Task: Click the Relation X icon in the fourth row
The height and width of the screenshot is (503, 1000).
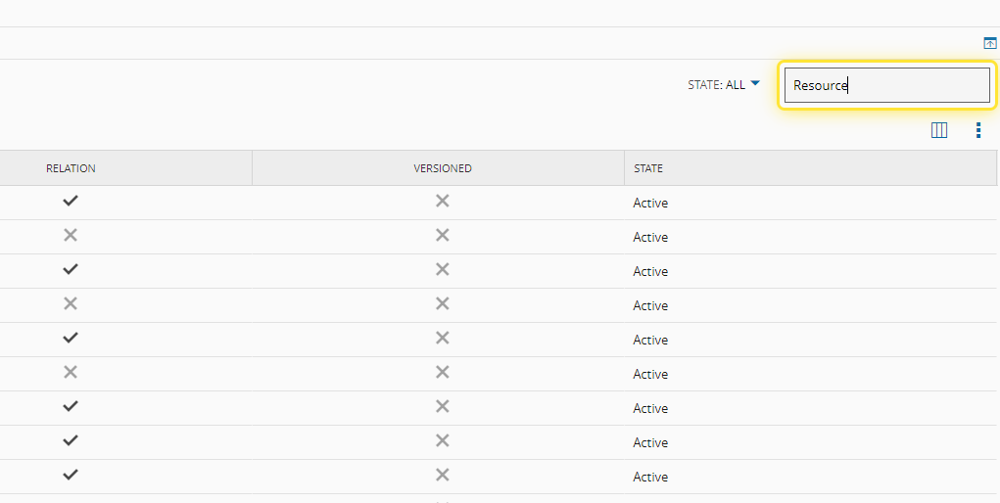Action: [x=71, y=303]
